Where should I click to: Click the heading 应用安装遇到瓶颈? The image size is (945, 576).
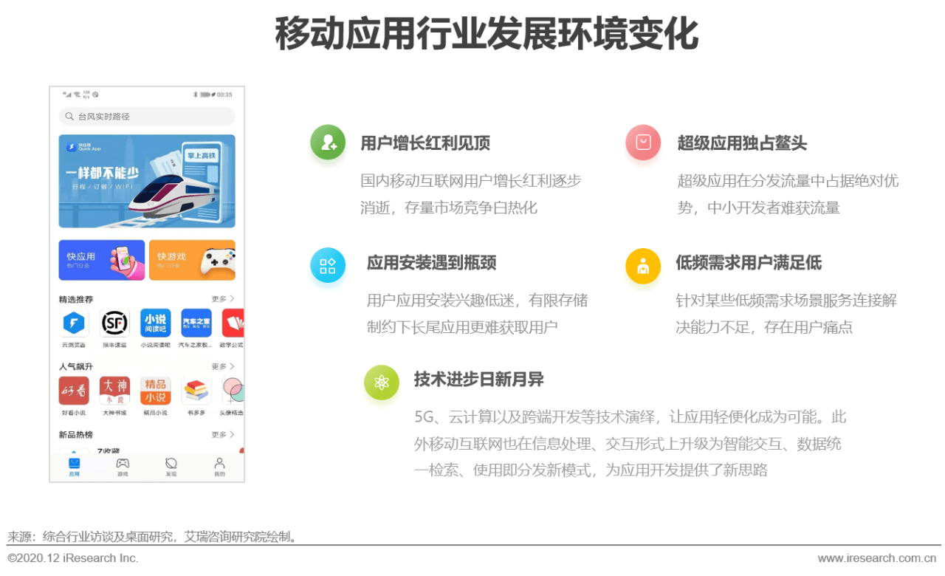point(431,263)
